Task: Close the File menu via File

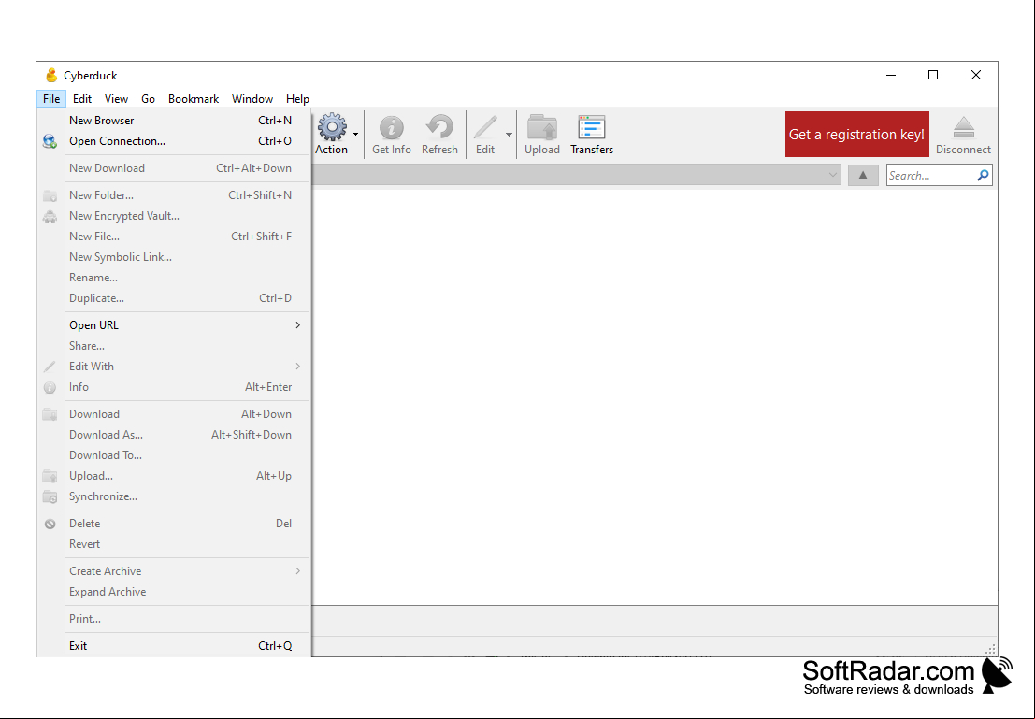Action: (x=51, y=98)
